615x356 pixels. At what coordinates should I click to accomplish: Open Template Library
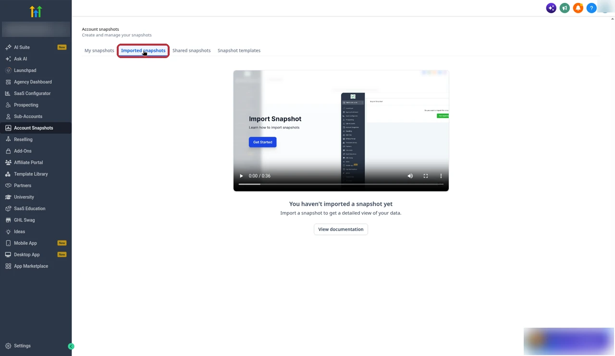tap(36, 174)
